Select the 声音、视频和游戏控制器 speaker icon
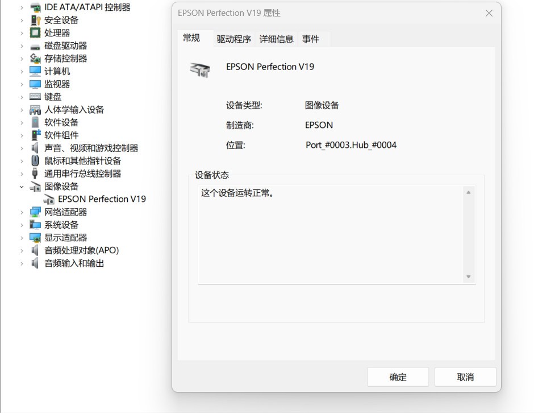This screenshot has height=413, width=559. click(35, 148)
